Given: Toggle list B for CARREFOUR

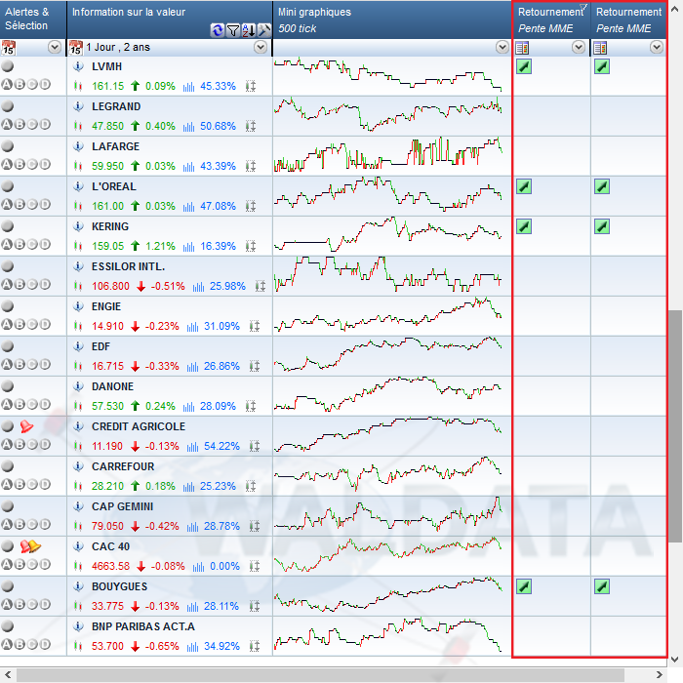Looking at the screenshot, I should pos(20,484).
